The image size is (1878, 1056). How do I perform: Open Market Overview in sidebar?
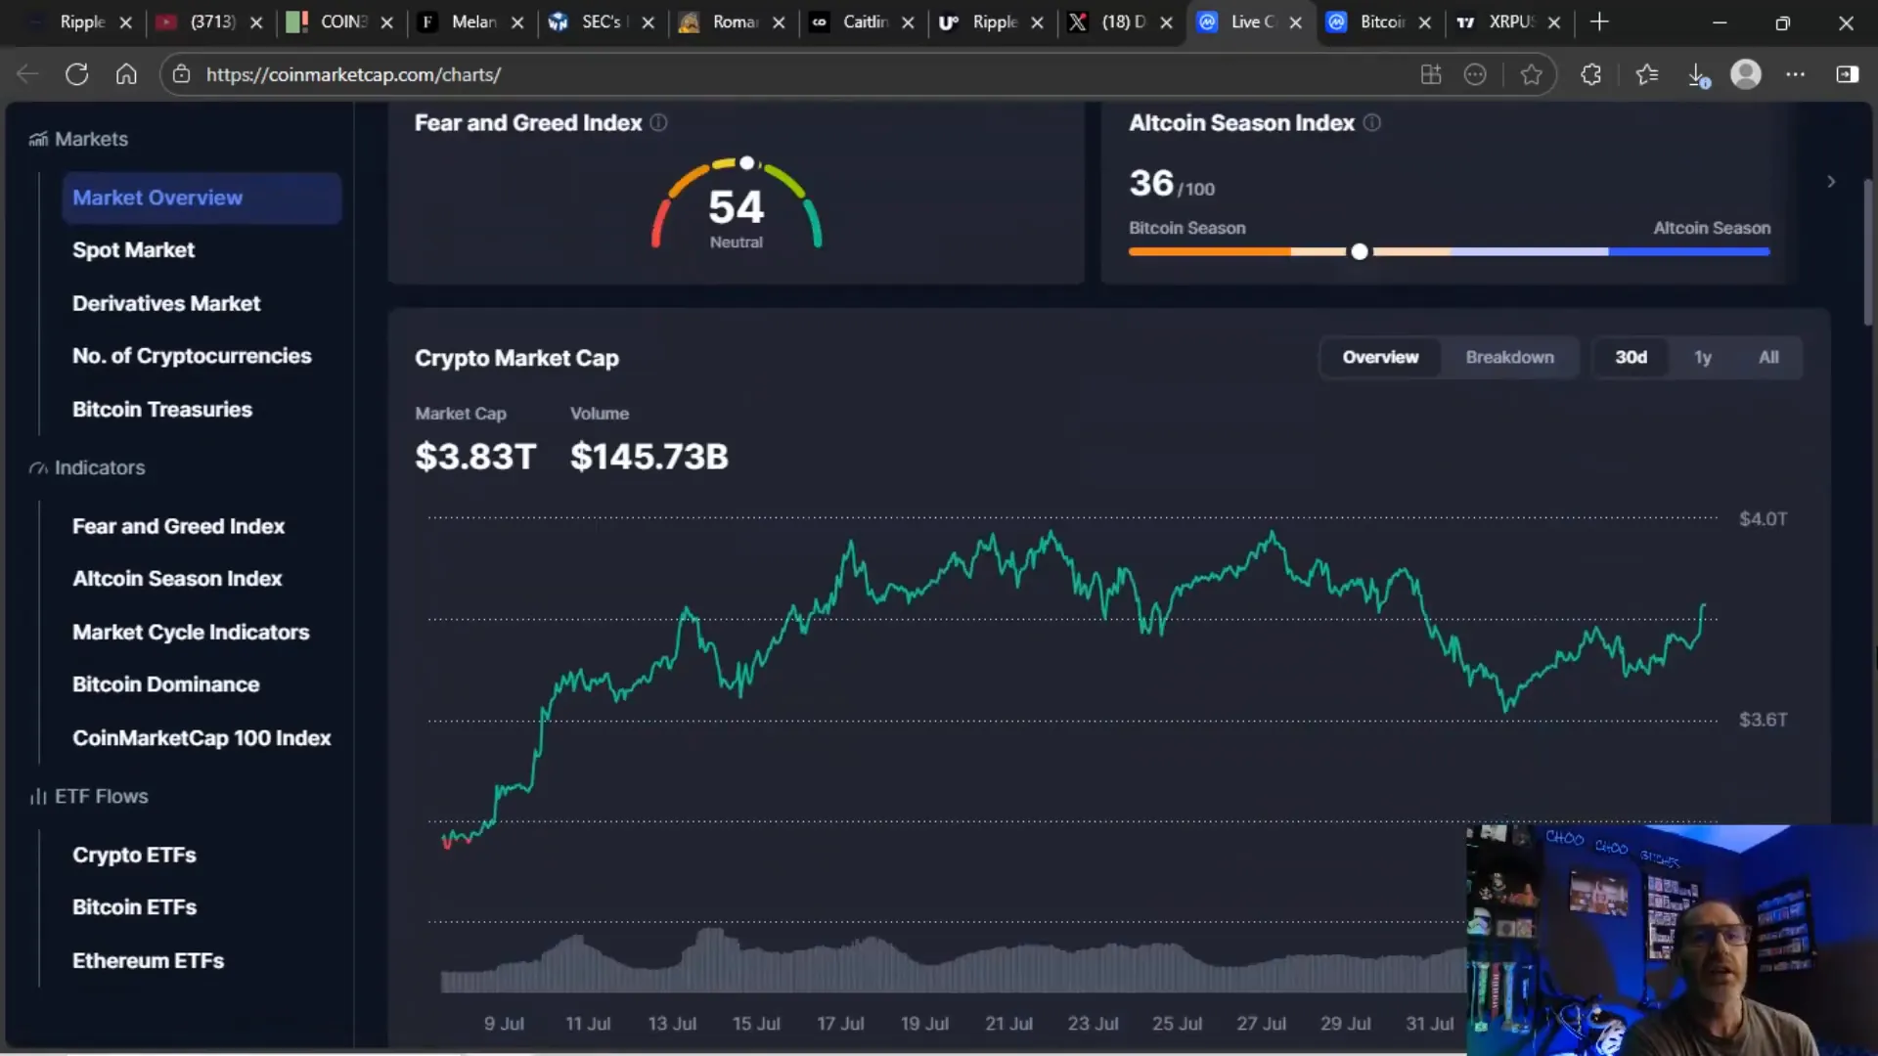[x=201, y=198]
